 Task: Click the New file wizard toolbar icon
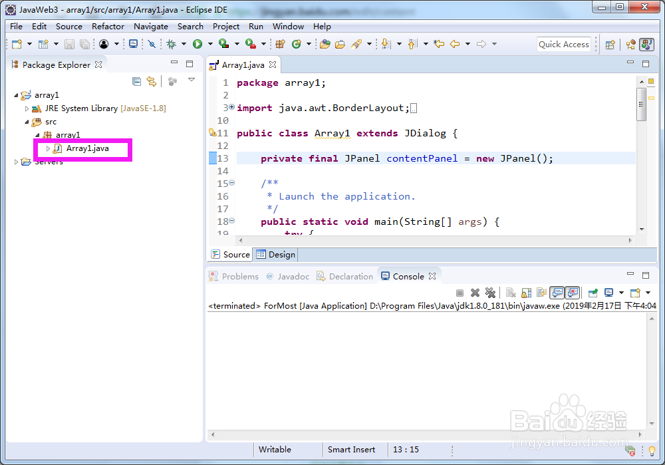17,44
